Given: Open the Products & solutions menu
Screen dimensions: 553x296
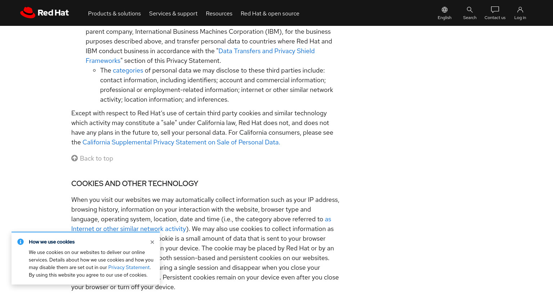Looking at the screenshot, I should pos(114,13).
